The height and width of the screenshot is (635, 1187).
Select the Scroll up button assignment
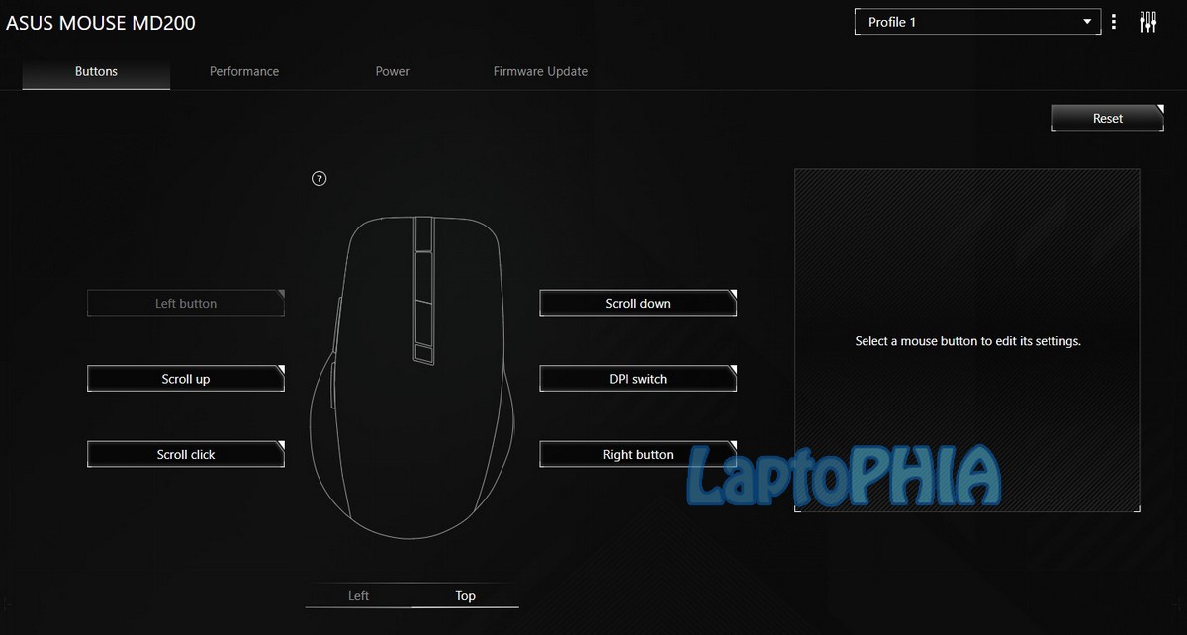tap(186, 379)
